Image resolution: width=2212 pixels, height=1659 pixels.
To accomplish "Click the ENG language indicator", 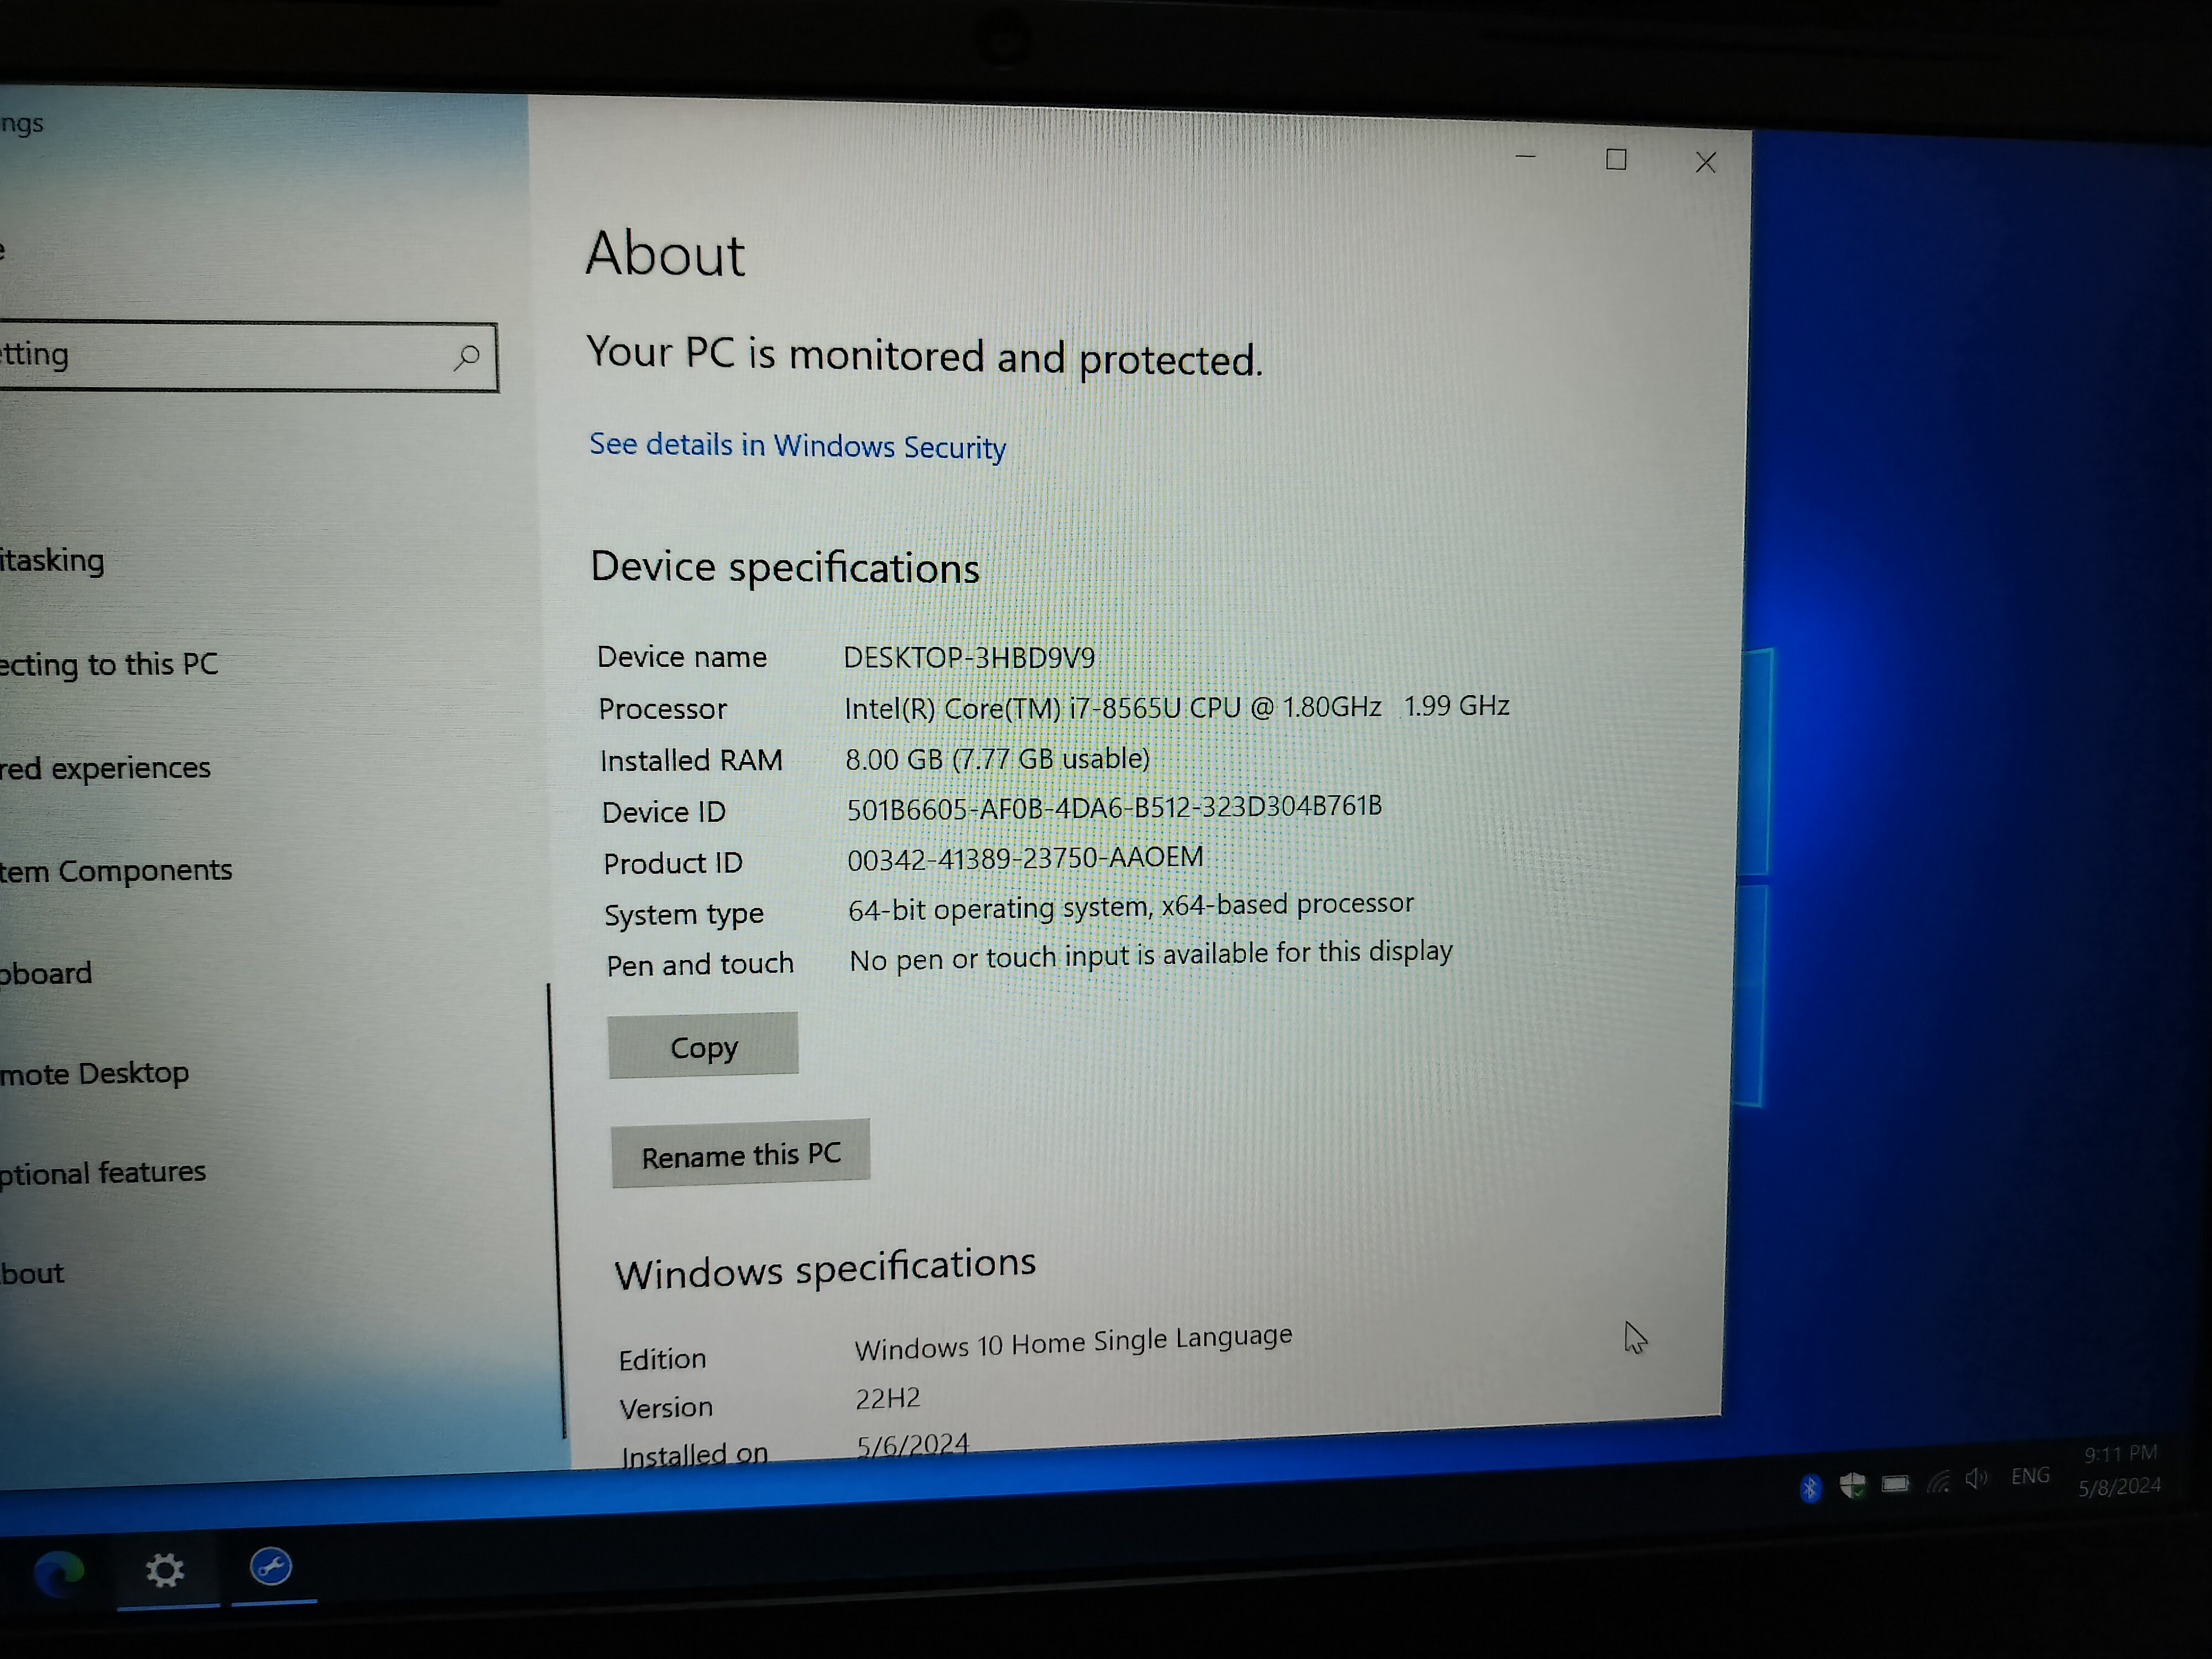I will pos(2030,1476).
